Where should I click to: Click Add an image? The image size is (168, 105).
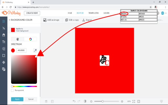point(51,20)
